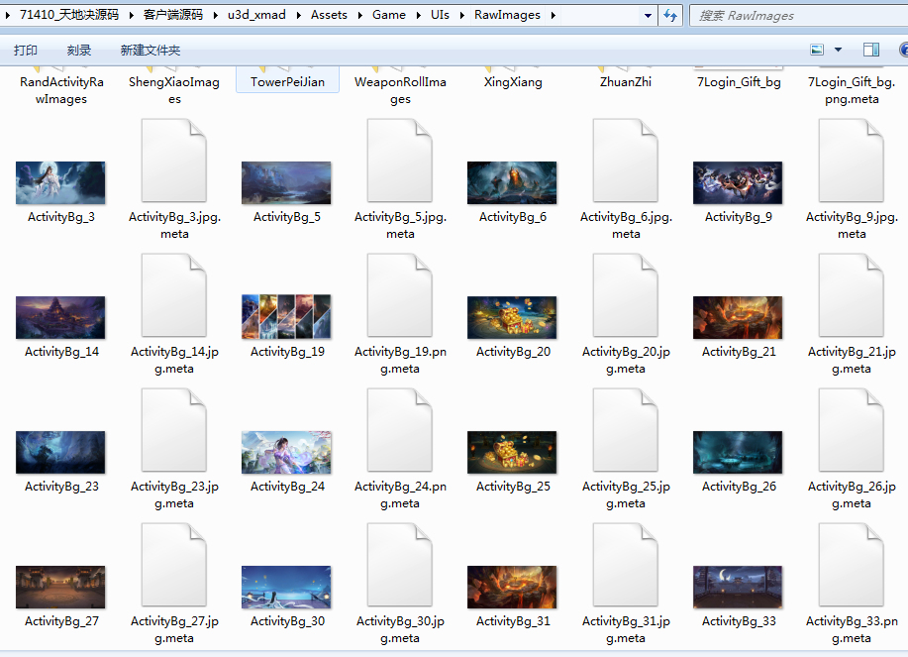The image size is (908, 657).
Task: Select the ActivityBg_19 collage thumbnail
Action: [286, 316]
